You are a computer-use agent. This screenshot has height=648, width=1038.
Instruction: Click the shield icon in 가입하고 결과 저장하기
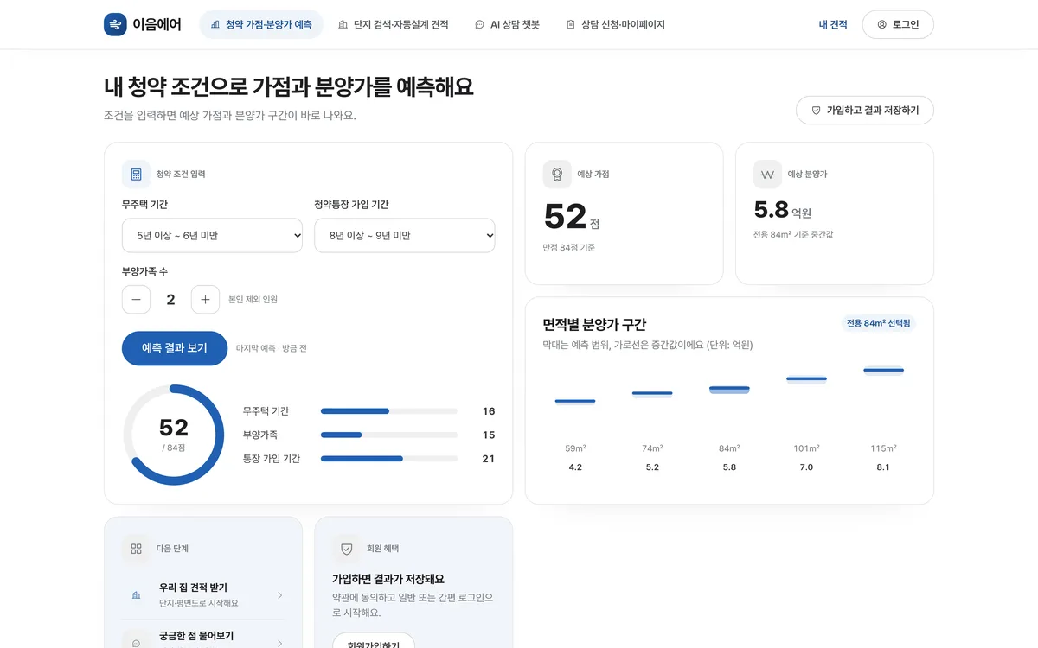click(x=816, y=111)
